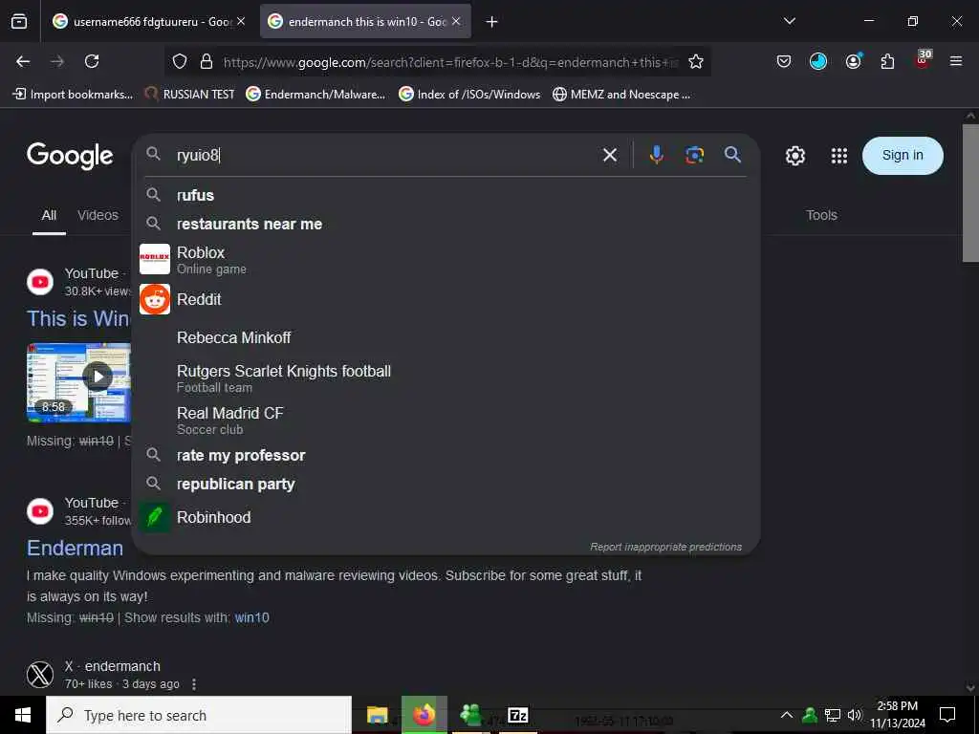Select 'Rebecca Minkoff' suggestion
The width and height of the screenshot is (979, 734).
point(446,337)
